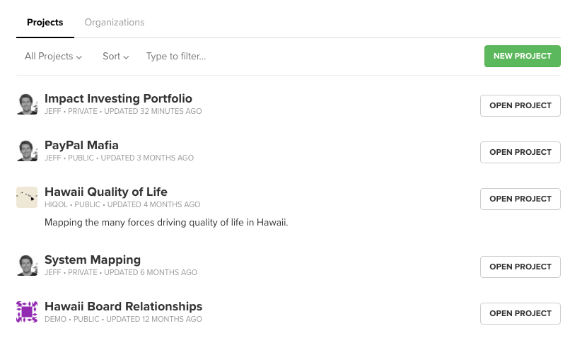Viewport: 582px width, 338px height.
Task: Switch to the Organizations tab
Action: (x=115, y=23)
